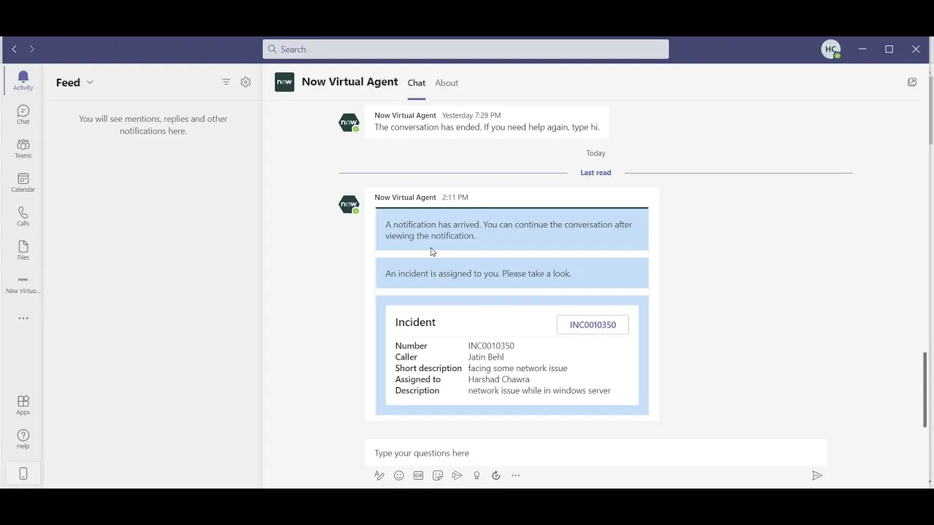This screenshot has height=525, width=934.
Task: Click 'The conversation has ended' message
Action: point(487,127)
